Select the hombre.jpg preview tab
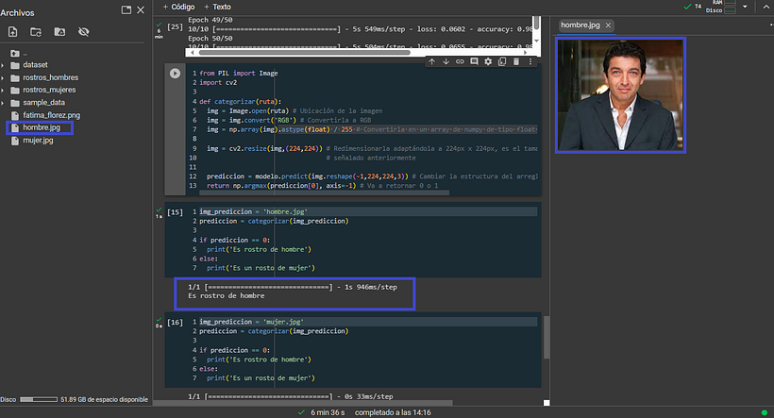This screenshot has height=418, width=774. click(578, 25)
